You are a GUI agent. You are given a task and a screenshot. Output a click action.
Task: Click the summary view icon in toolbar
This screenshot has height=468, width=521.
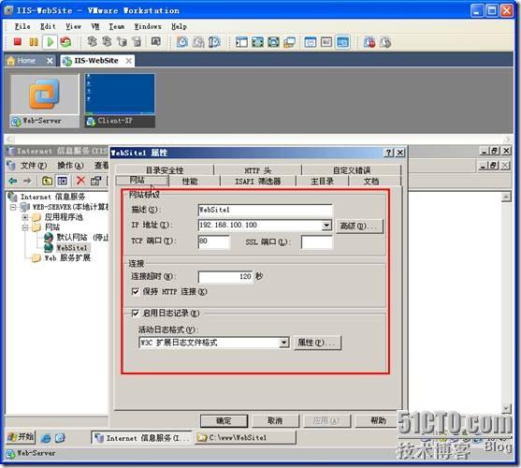point(326,42)
